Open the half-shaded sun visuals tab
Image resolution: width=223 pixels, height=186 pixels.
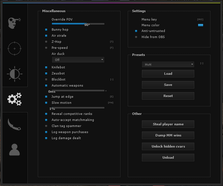[14, 74]
